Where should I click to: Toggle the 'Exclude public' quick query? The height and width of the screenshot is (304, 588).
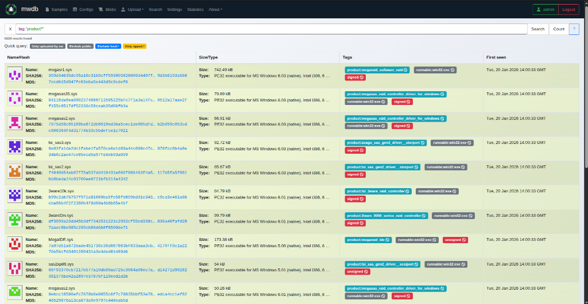(80, 46)
